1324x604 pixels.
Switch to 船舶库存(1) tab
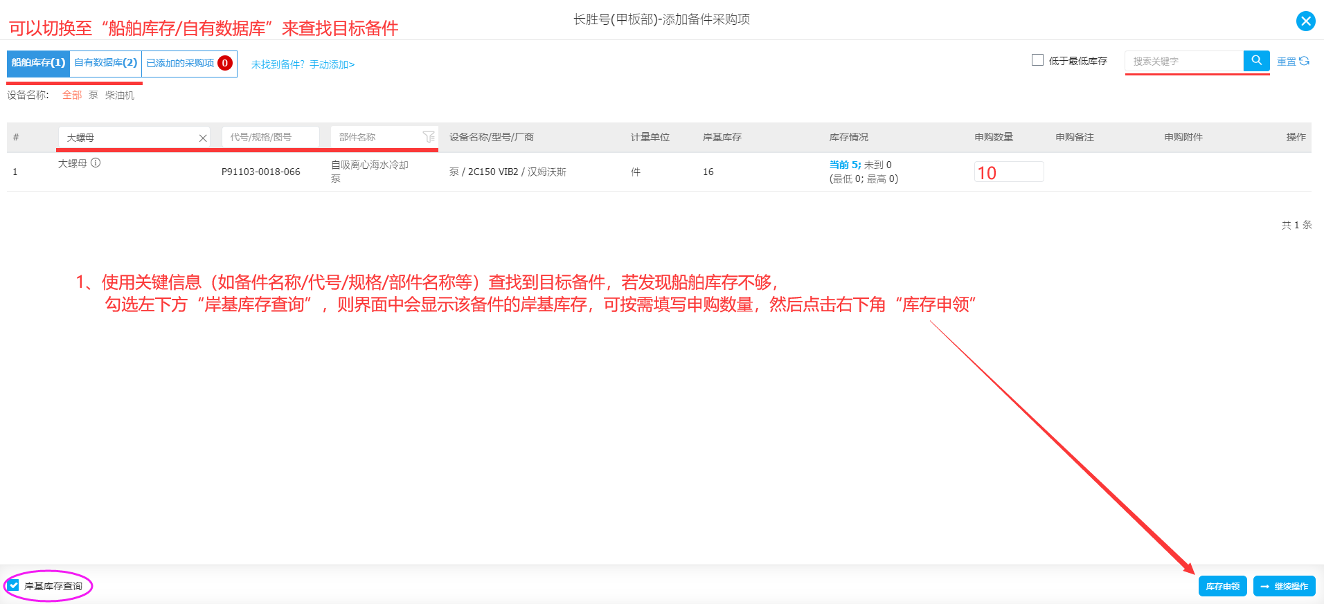click(39, 63)
